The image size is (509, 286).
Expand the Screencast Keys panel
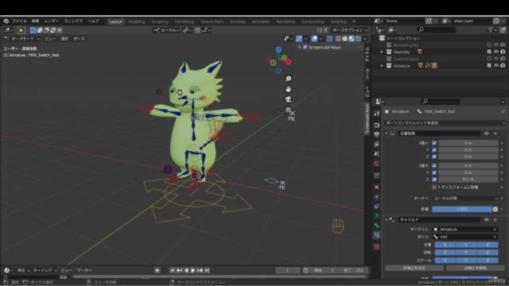click(300, 47)
